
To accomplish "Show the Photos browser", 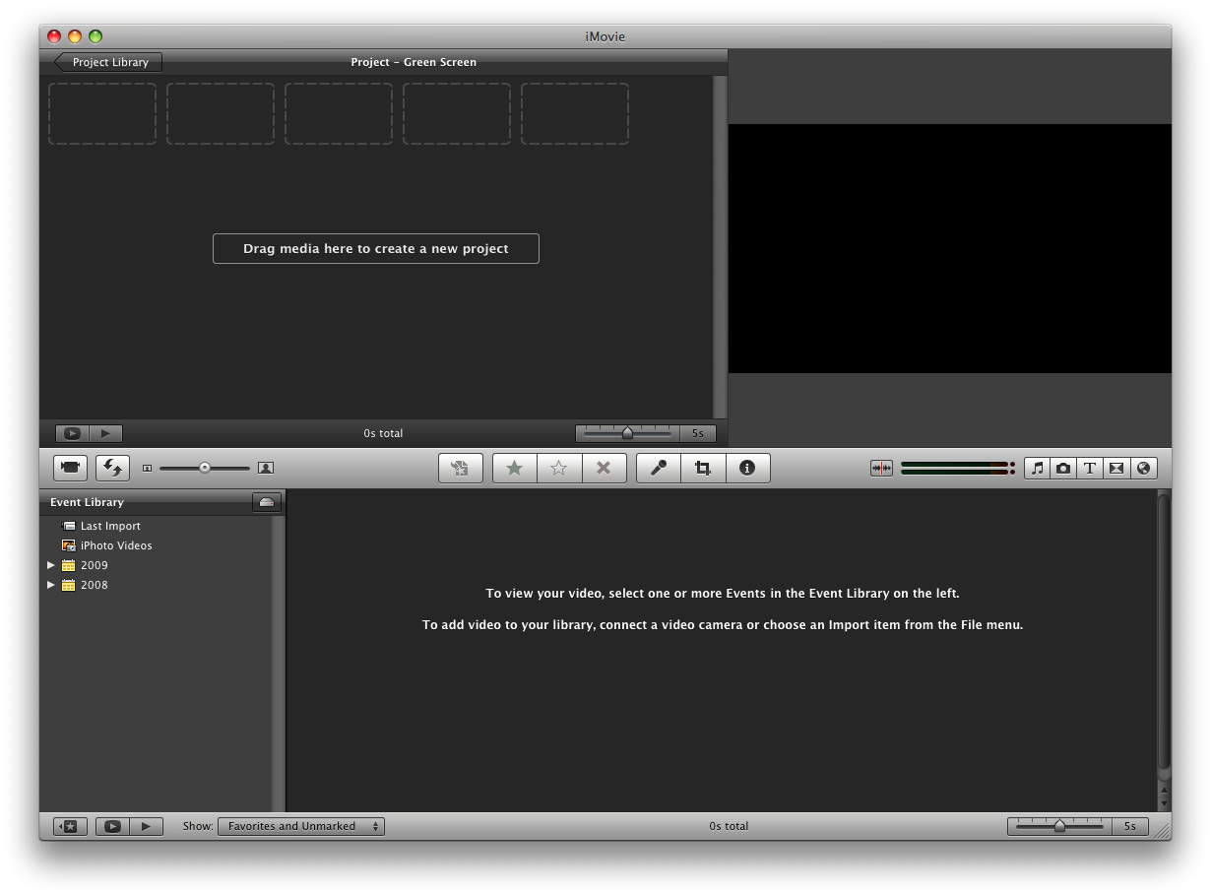I will (x=1063, y=469).
